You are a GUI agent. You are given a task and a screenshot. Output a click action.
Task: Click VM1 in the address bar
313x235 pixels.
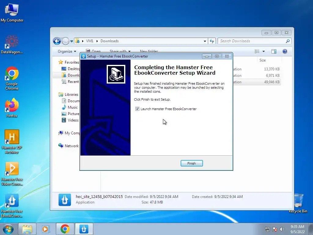point(90,41)
